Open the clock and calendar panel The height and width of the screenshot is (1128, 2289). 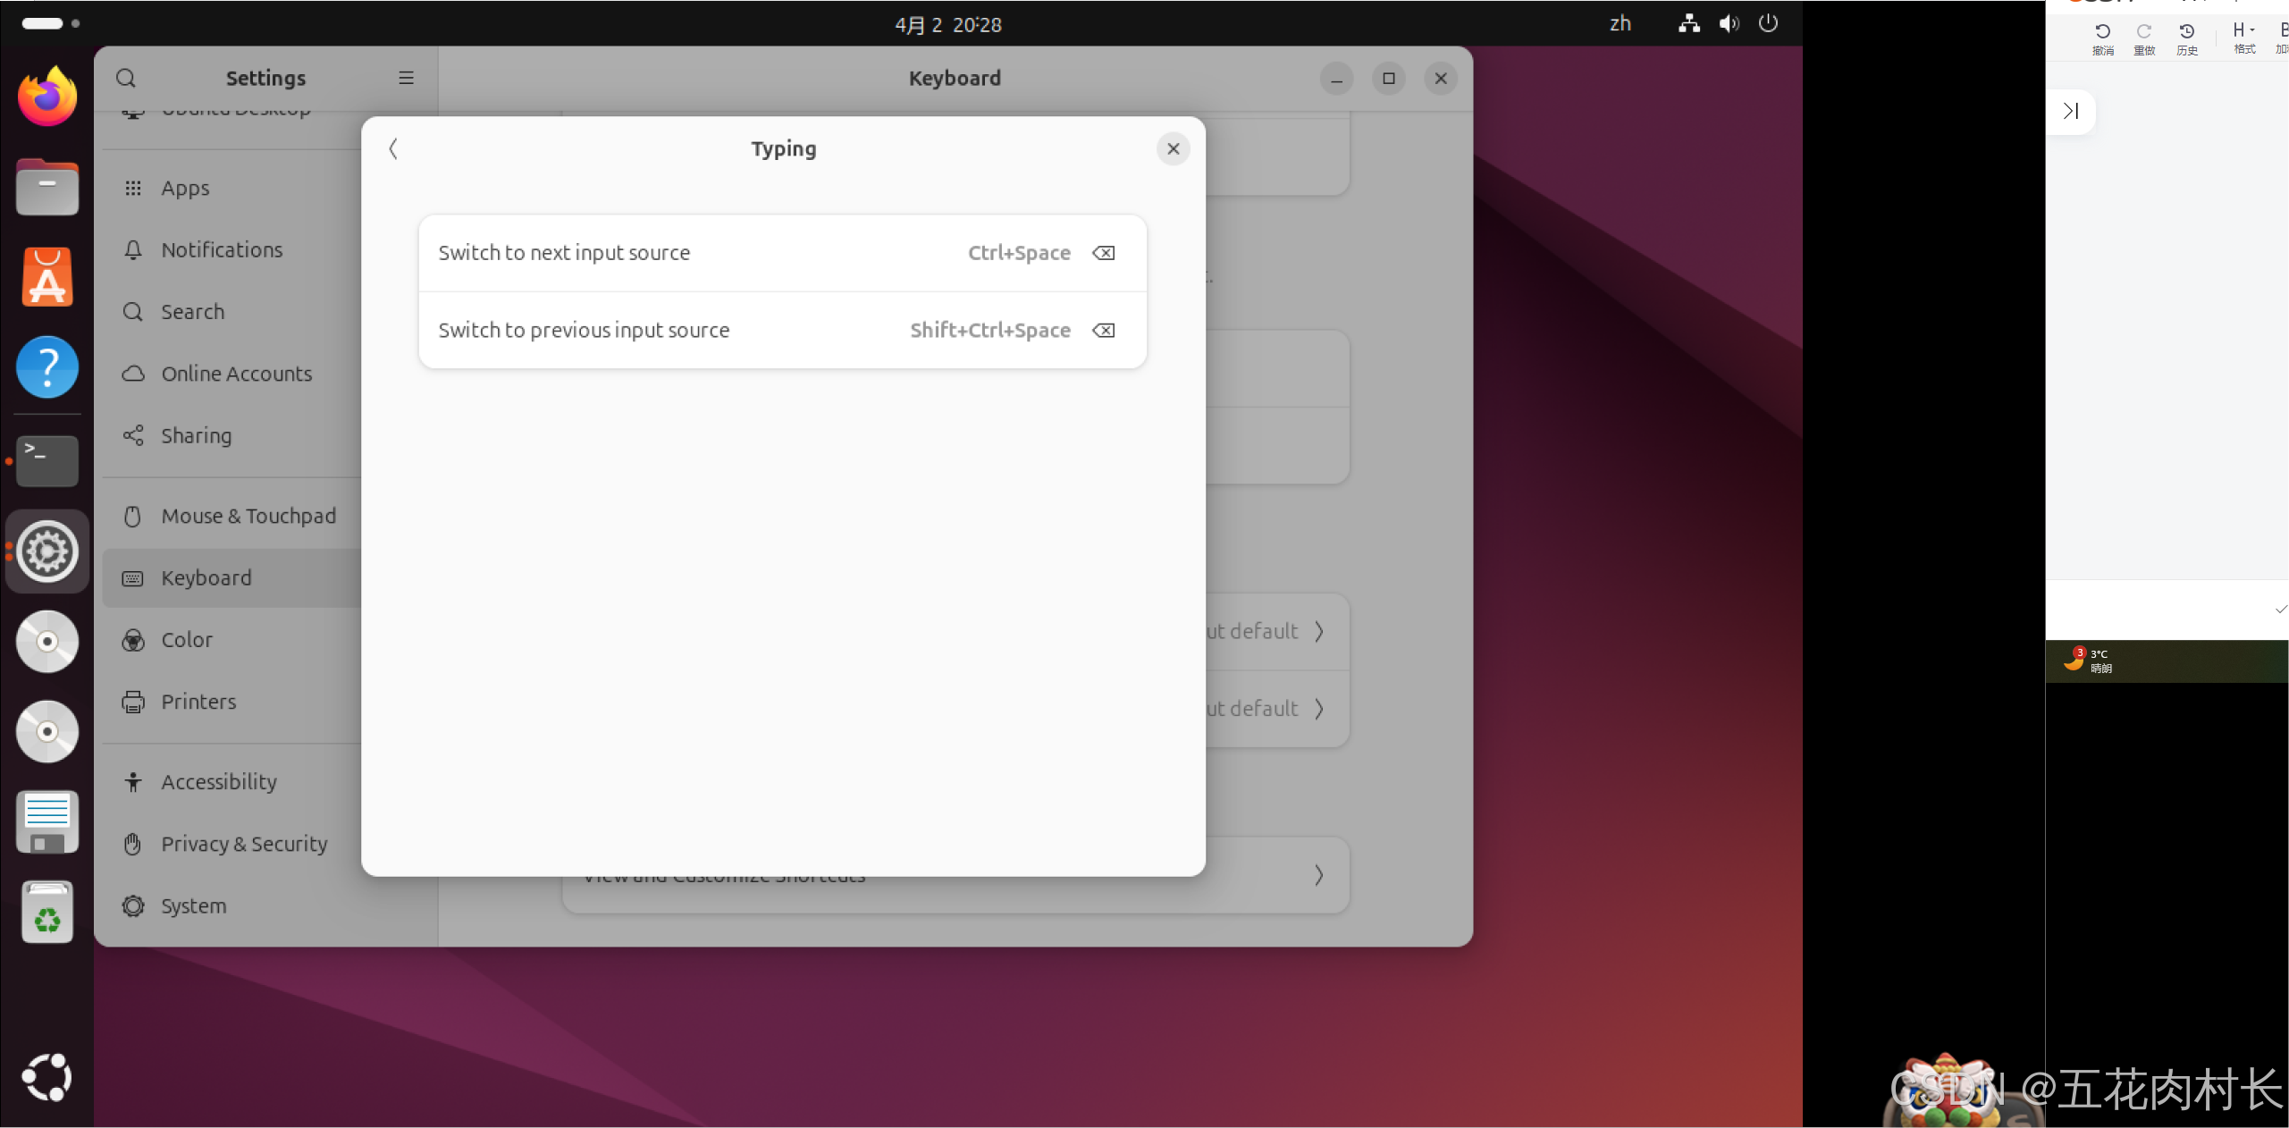click(947, 24)
